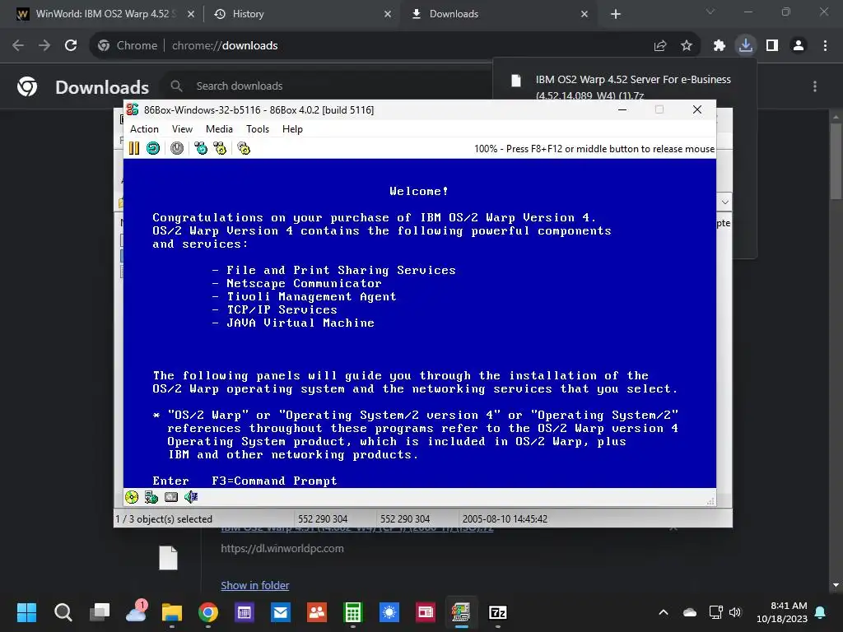Open the View menu in 86Box
Image resolution: width=843 pixels, height=632 pixels.
182,129
